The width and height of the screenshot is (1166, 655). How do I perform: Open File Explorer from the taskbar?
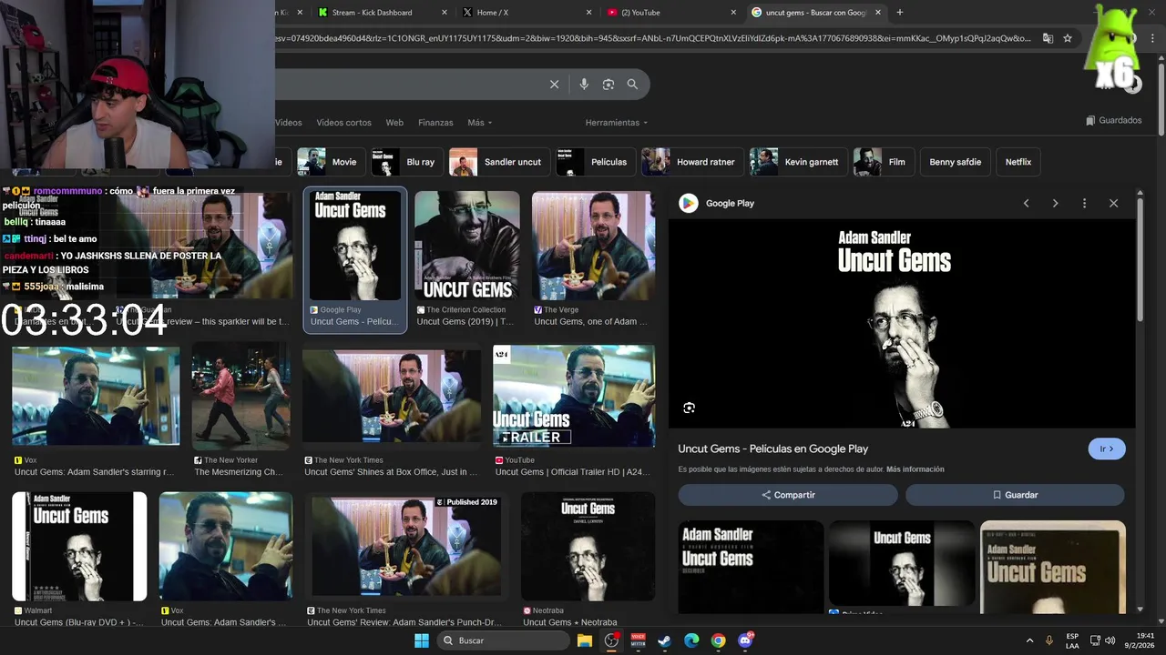[585, 640]
